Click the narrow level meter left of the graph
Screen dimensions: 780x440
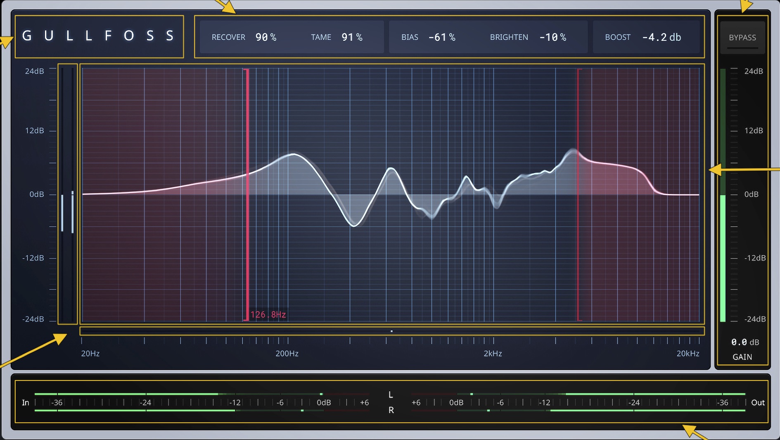pos(67,194)
